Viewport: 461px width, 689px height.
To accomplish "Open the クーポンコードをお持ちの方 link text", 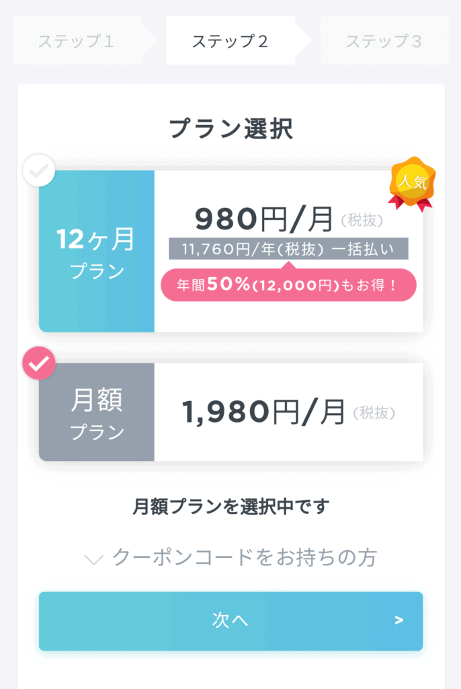I will coord(245,557).
